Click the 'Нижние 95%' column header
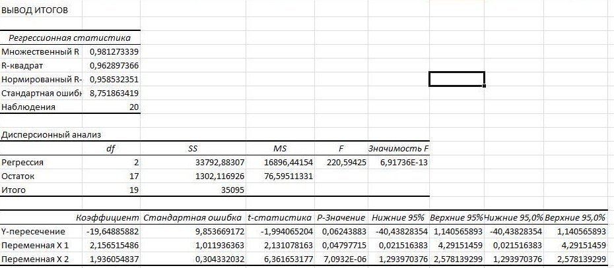The height and width of the screenshot is (268, 614). (398, 217)
